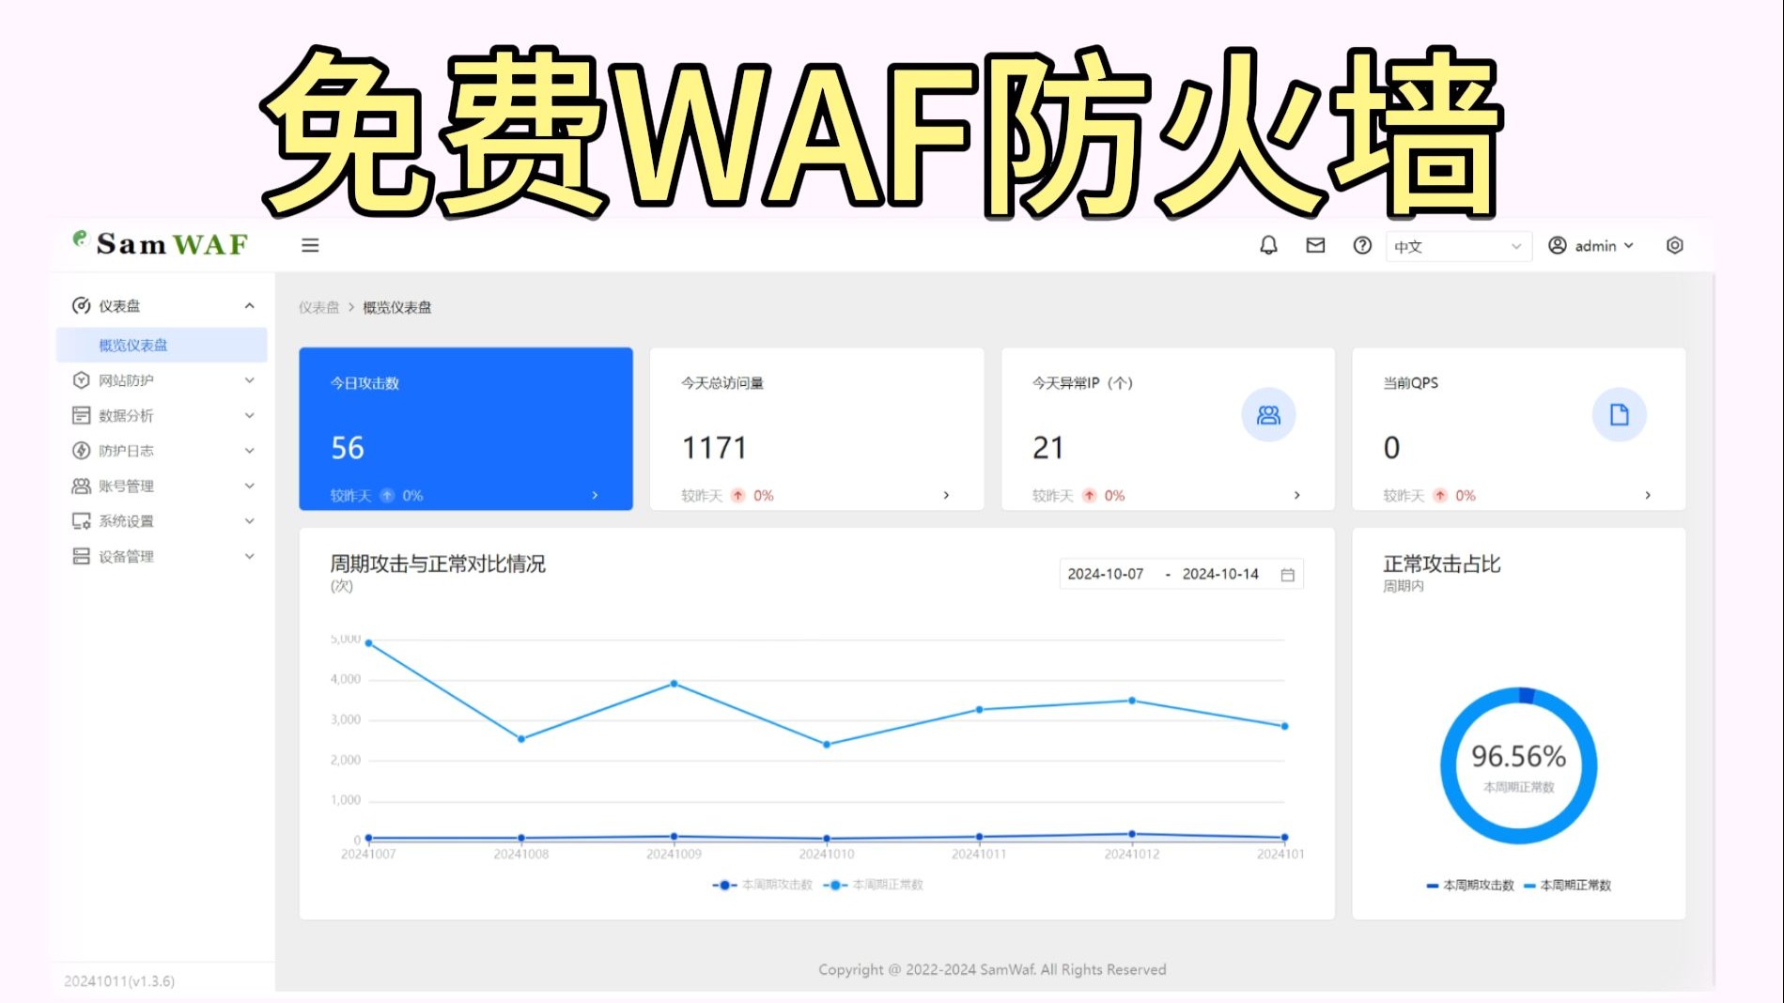
Task: Open the 网站防护 menu item
Action: pyautogui.click(x=162, y=380)
